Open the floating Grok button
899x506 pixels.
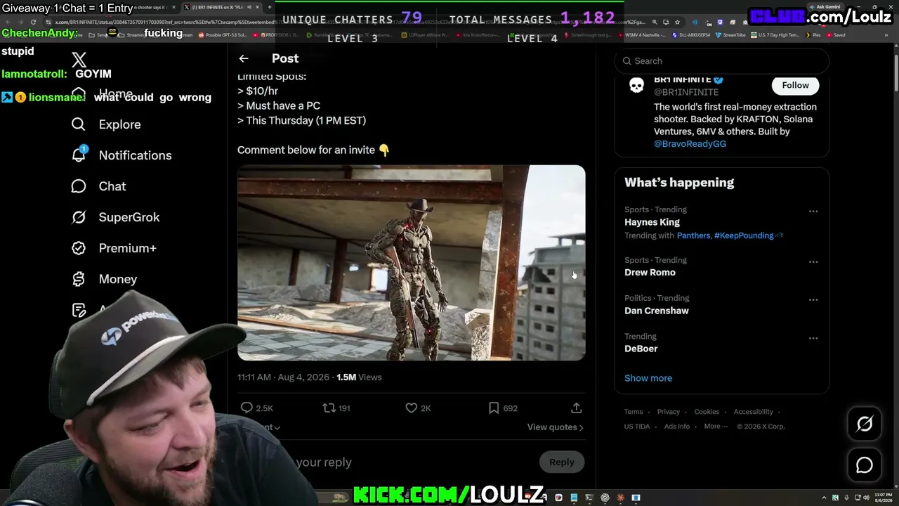click(x=865, y=424)
